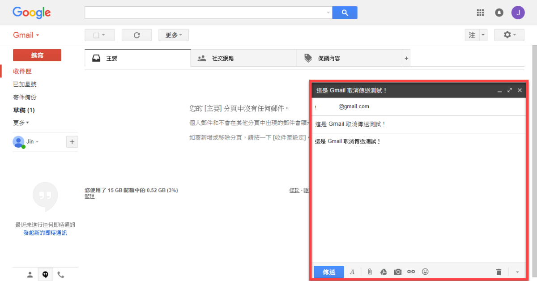
Task: Open the 更多 toolbar dropdown
Action: tap(174, 35)
